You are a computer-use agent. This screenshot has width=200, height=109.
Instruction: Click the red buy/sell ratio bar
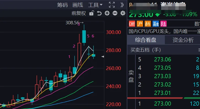[155, 98]
